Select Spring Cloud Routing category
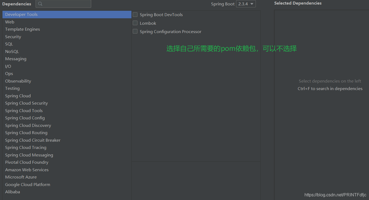 click(67, 133)
